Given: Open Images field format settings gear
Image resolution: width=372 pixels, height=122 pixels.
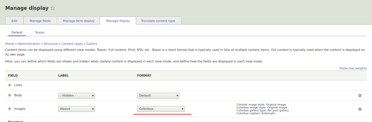Looking at the screenshot, I should pos(360,109).
